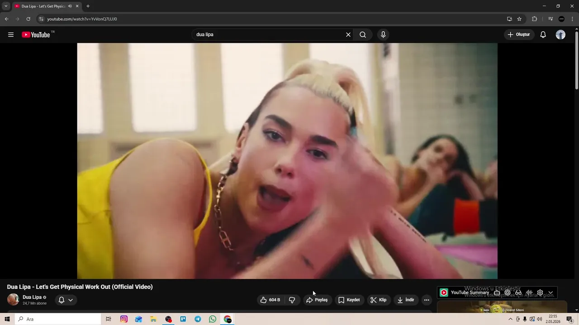Viewport: 579px width, 325px height.
Task: Click the audio waveform icon in YouTube Summary
Action: pos(529,292)
